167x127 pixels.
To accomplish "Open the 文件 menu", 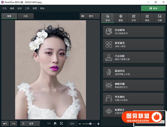I will 4,8.
